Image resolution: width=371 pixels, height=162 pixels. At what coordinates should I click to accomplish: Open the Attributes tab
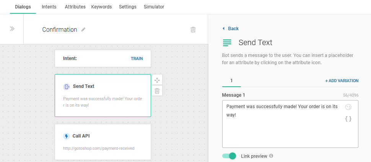pos(75,7)
